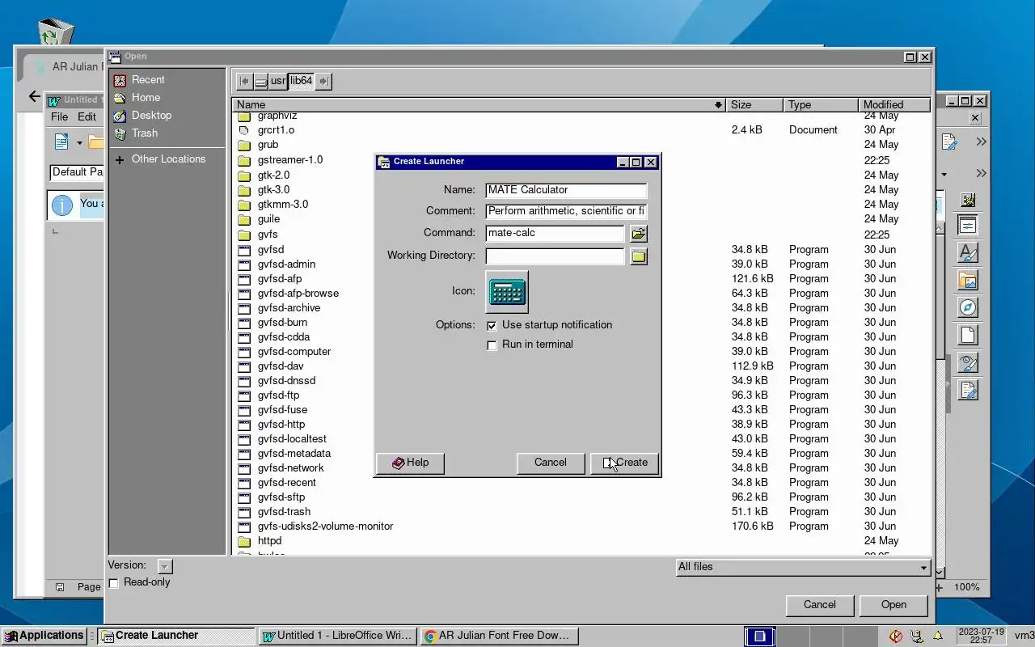This screenshot has width=1035, height=647.
Task: Select gvfs-udisks2-volume-monitor in file list
Action: pos(581,526)
